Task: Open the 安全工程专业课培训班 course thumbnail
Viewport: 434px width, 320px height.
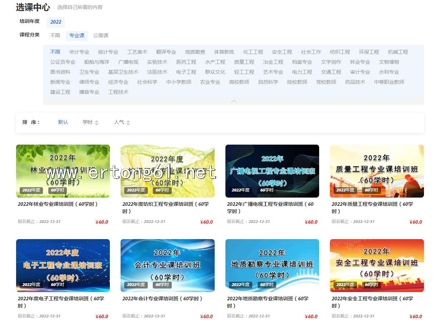Action: click(377, 266)
